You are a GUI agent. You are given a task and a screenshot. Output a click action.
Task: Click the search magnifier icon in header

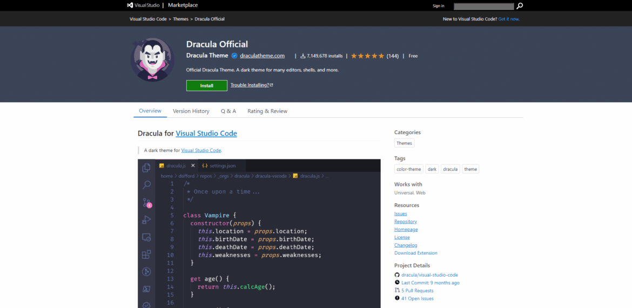click(520, 6)
